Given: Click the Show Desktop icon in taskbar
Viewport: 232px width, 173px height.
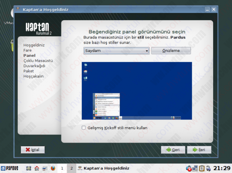Looking at the screenshot, I should tap(29, 168).
